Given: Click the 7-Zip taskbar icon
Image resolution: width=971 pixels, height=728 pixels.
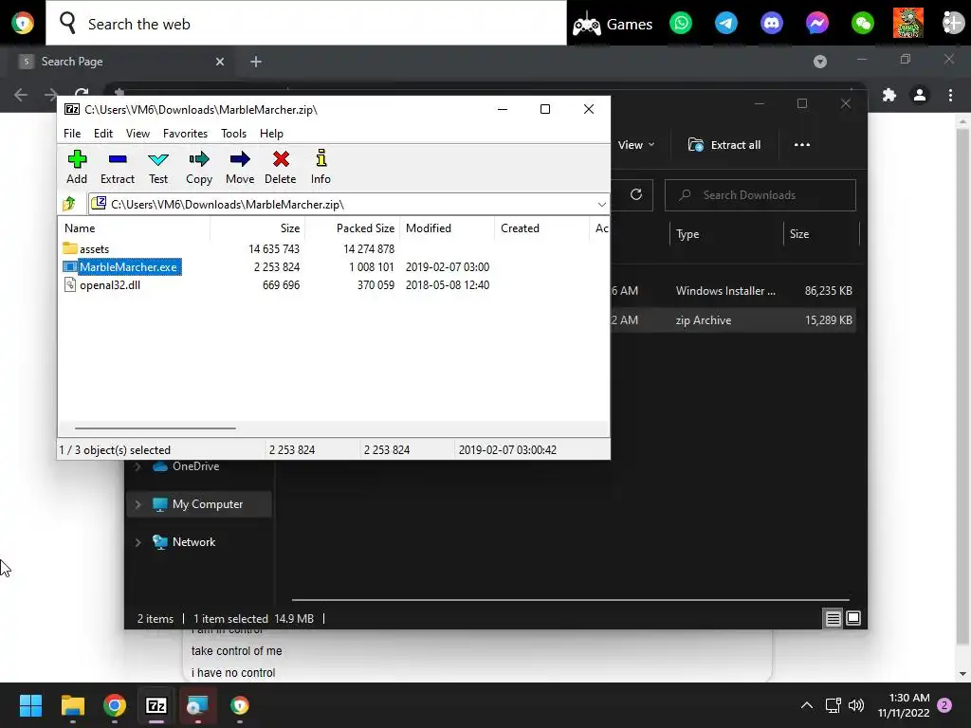Looking at the screenshot, I should point(156,705).
